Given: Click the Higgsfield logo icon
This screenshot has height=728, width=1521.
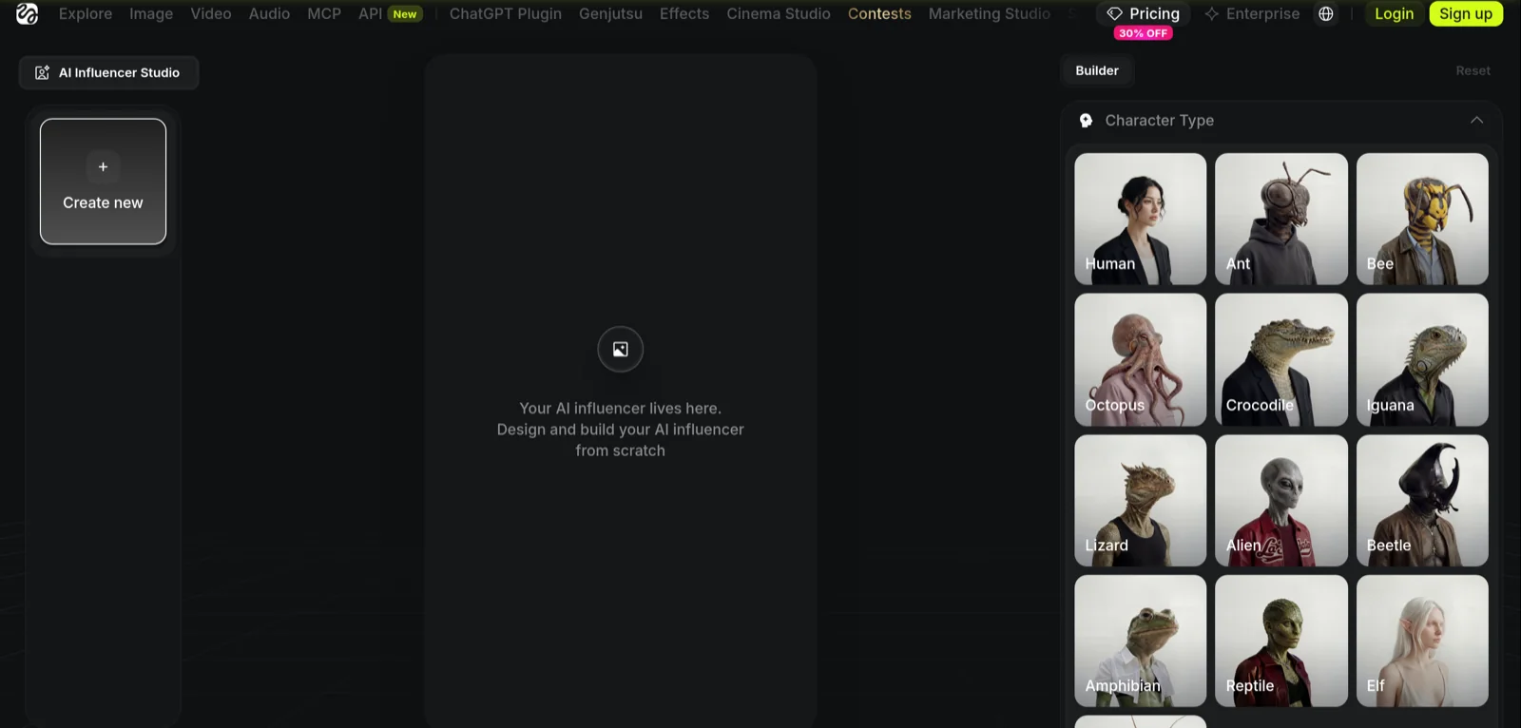Looking at the screenshot, I should [x=27, y=13].
